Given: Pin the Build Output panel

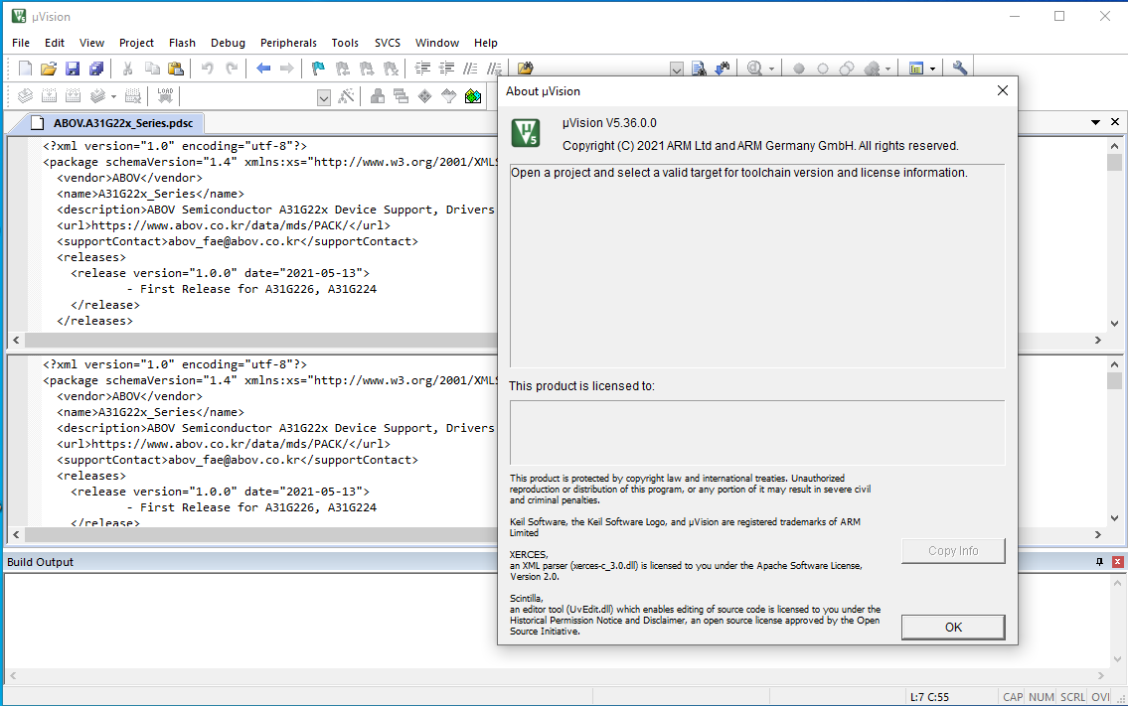Looking at the screenshot, I should [x=1099, y=561].
